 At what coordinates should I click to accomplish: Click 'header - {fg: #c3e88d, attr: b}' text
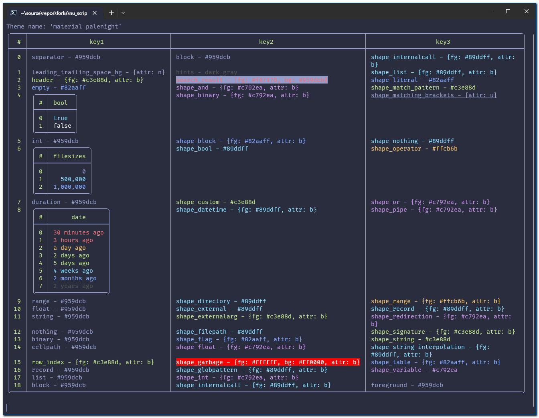click(x=88, y=80)
